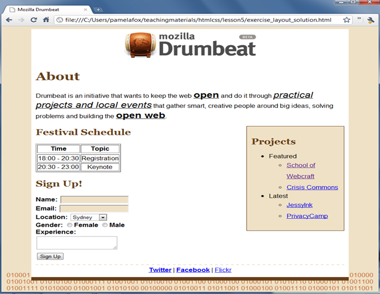The width and height of the screenshot is (380, 294).
Task: Click the BETA badge on the logo
Action: tap(247, 37)
